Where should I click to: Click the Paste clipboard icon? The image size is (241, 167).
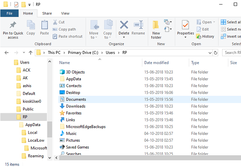[x=45, y=25]
